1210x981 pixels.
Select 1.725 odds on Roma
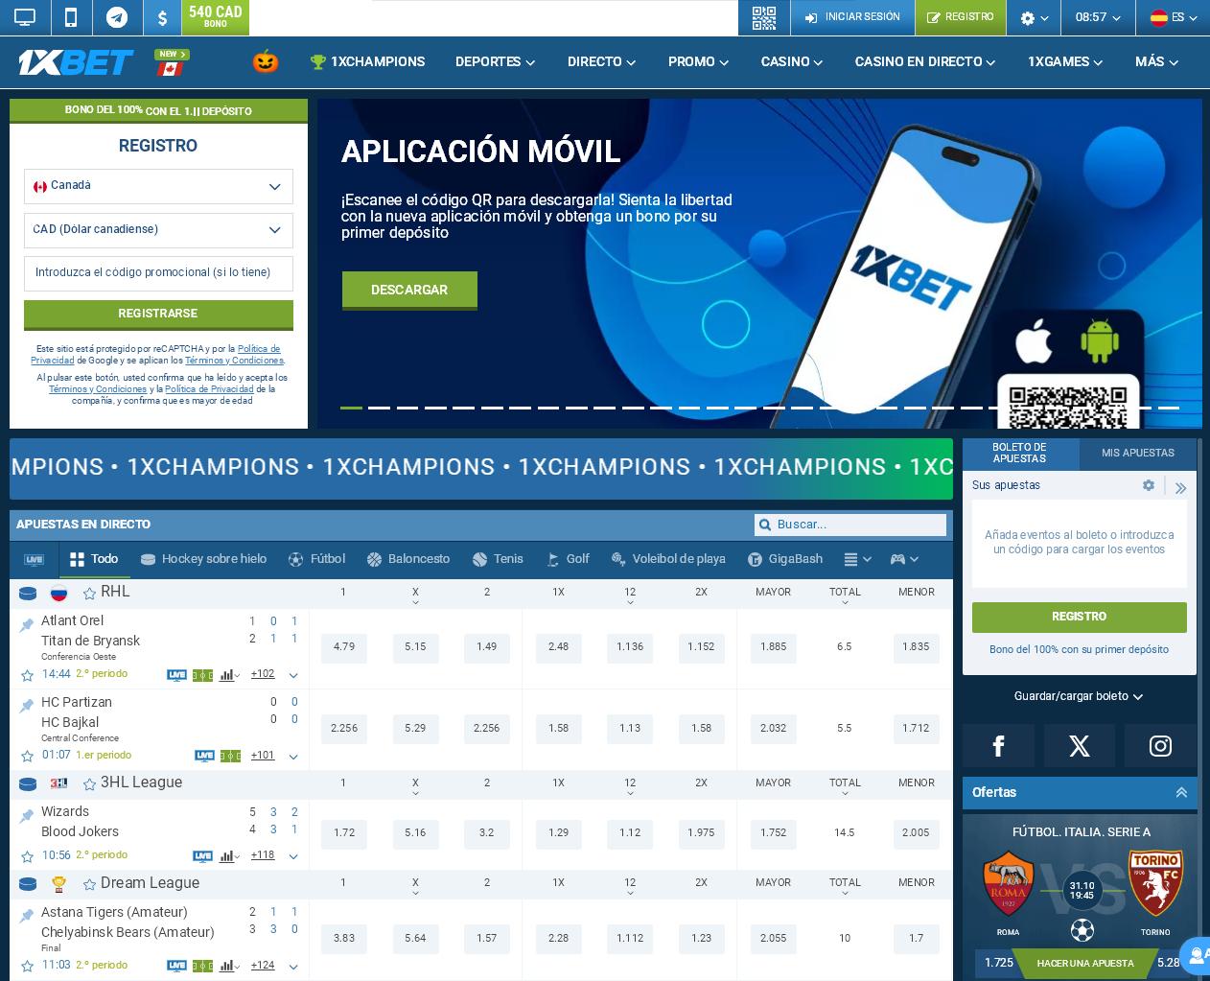(998, 964)
